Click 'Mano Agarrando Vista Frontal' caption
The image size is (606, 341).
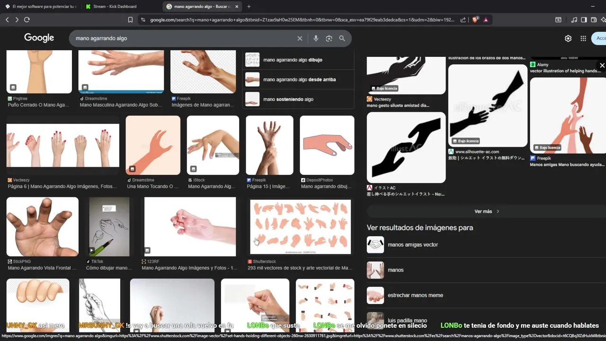point(42,268)
